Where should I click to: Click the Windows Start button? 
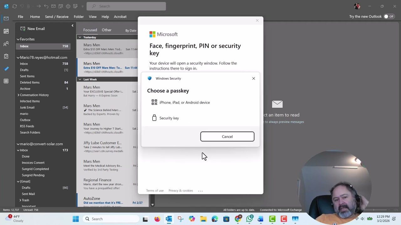(76, 219)
